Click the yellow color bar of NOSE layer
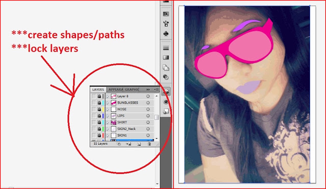This screenshot has width=326, height=189. pyautogui.click(x=103, y=109)
